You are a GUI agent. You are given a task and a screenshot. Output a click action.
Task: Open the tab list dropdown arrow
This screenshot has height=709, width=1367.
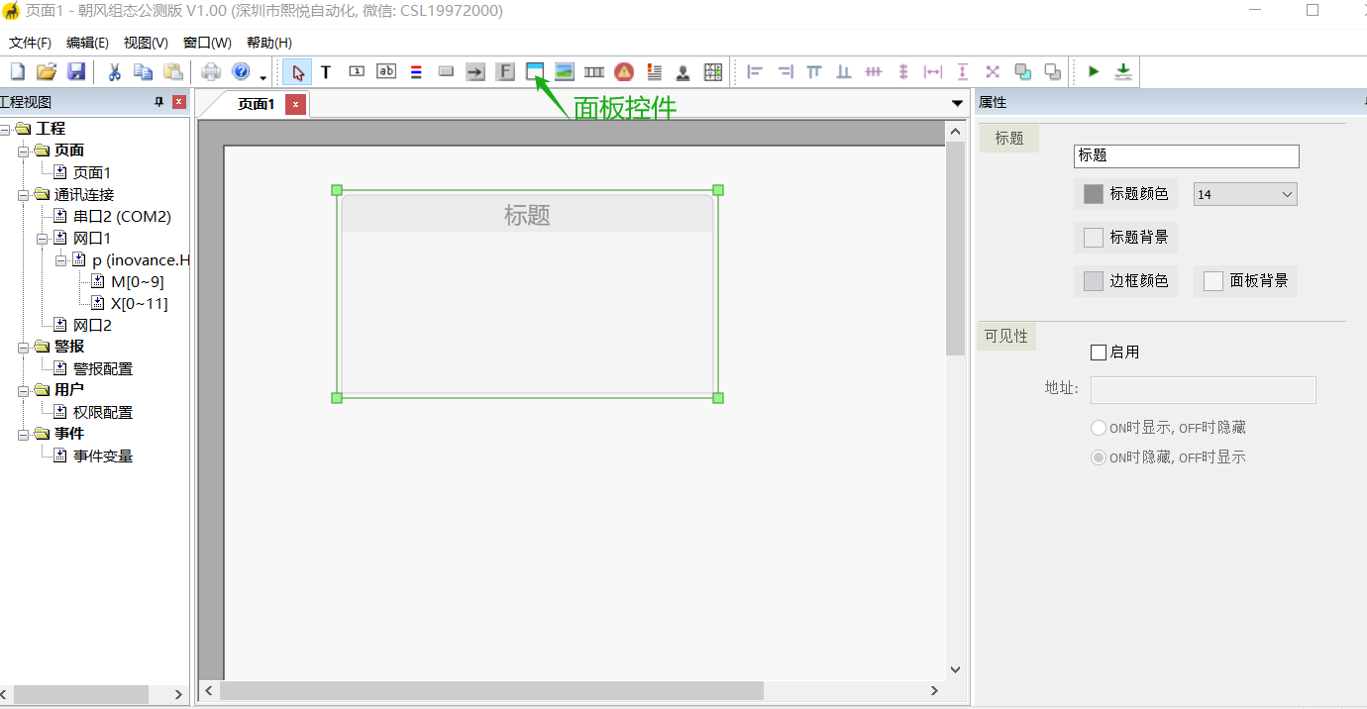(957, 103)
